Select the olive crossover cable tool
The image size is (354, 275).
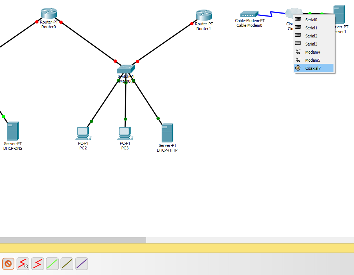point(67,264)
